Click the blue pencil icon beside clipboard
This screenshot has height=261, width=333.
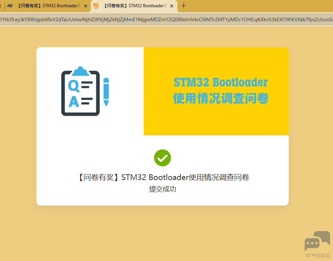pyautogui.click(x=106, y=91)
